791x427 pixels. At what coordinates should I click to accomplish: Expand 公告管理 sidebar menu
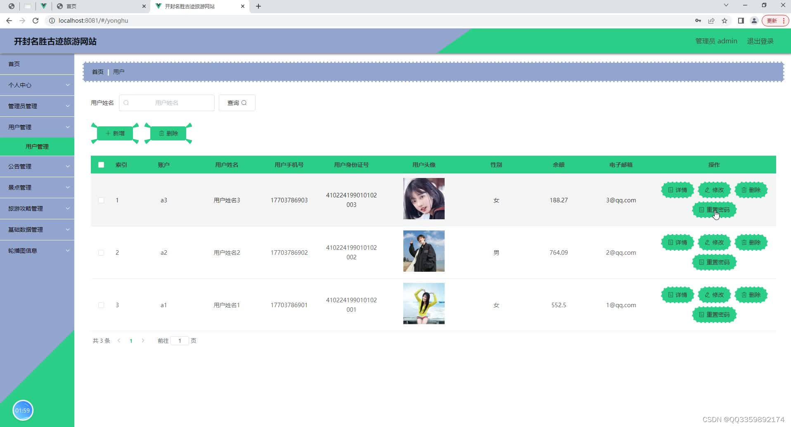[37, 166]
